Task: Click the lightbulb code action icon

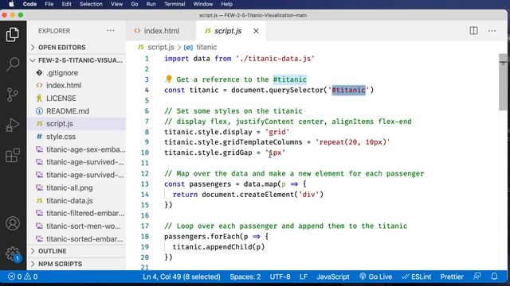Action: coord(168,79)
